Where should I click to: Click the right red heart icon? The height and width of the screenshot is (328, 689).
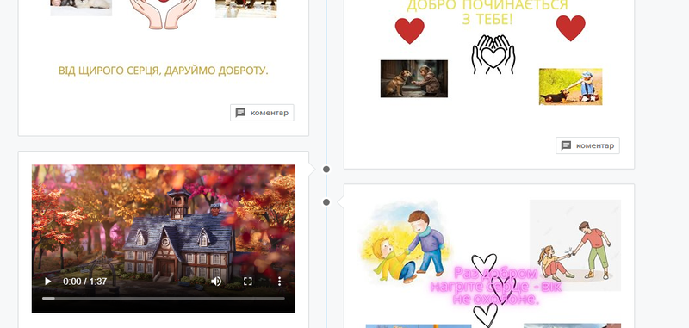(570, 28)
